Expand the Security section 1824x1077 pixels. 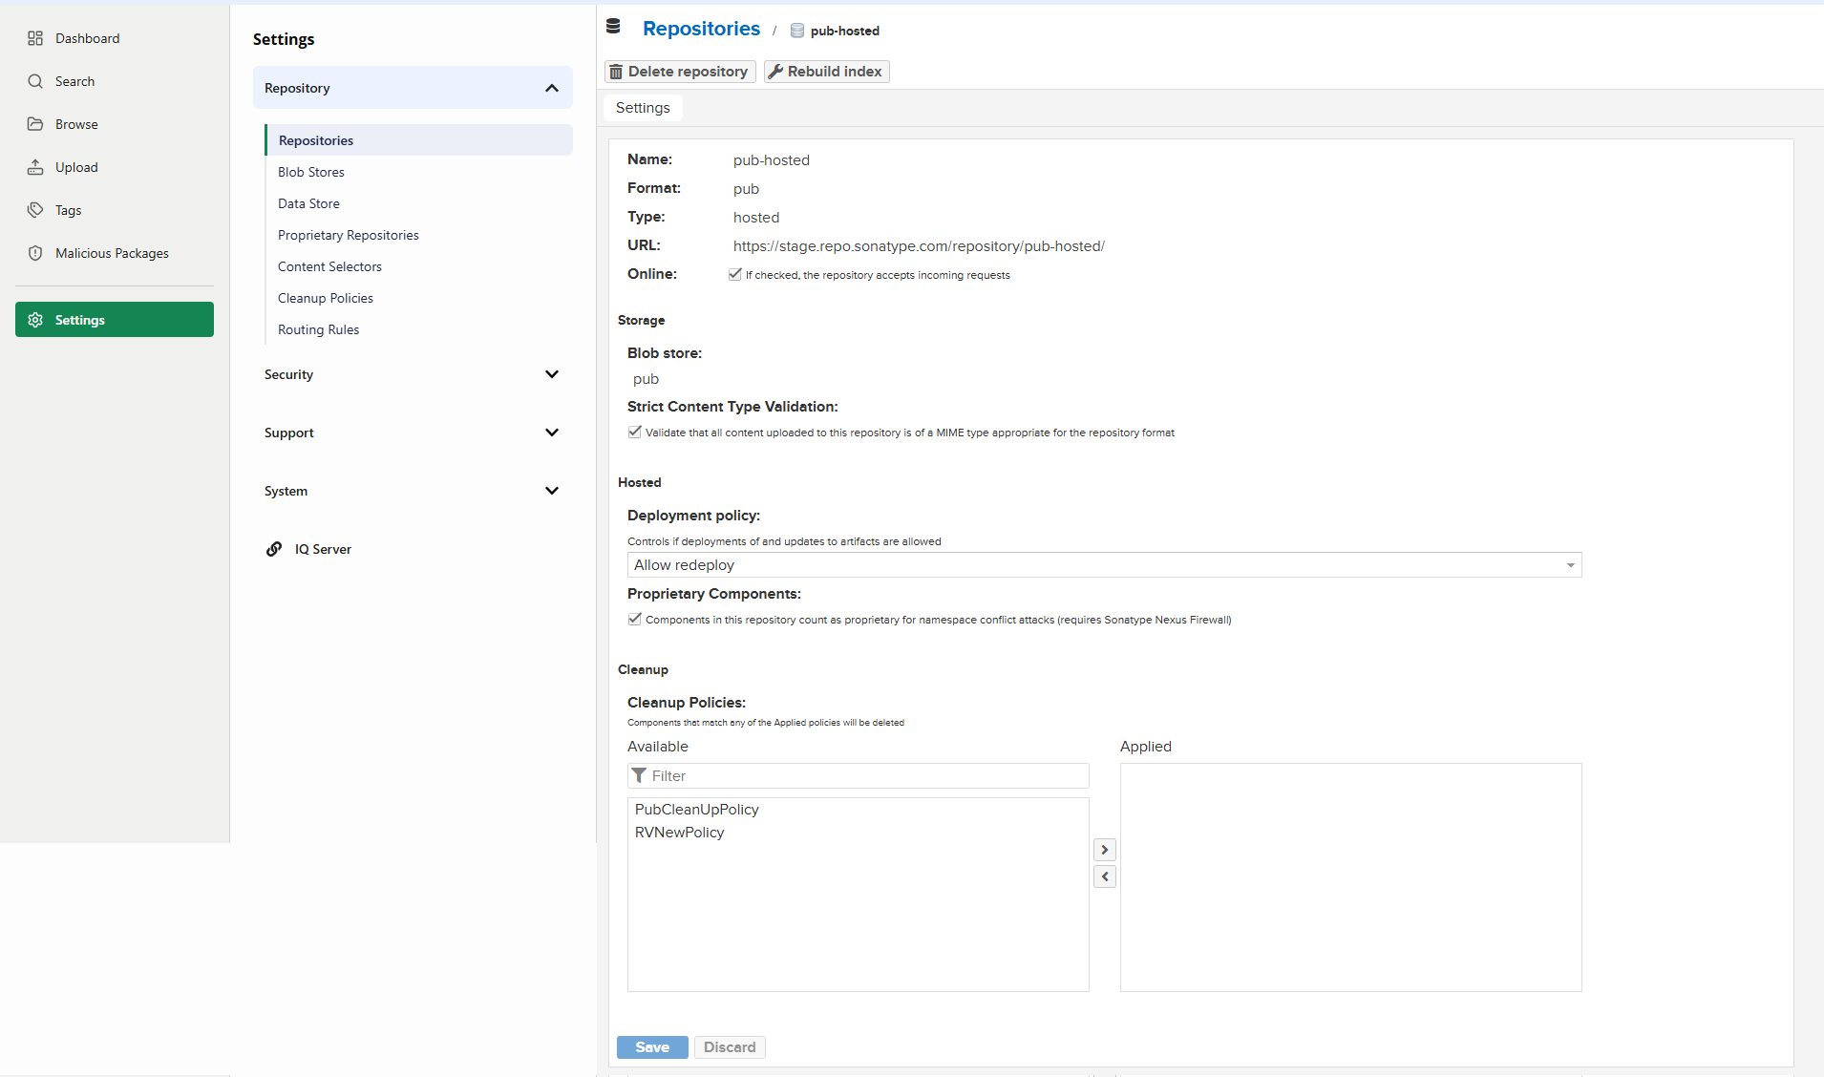tap(413, 374)
